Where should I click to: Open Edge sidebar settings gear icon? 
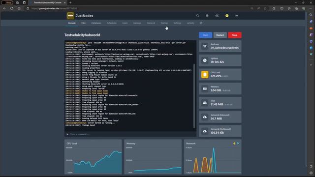click(x=311, y=173)
